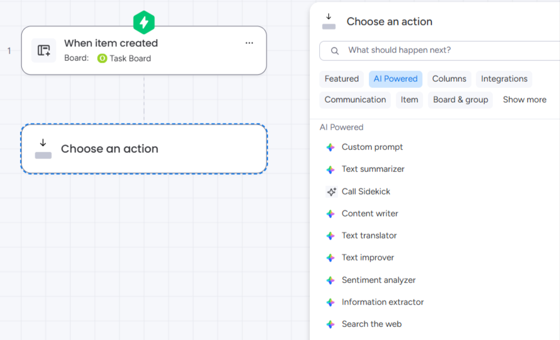Screen dimensions: 560x340
Task: Click the 'What should happen next?' search field
Action: 445,50
